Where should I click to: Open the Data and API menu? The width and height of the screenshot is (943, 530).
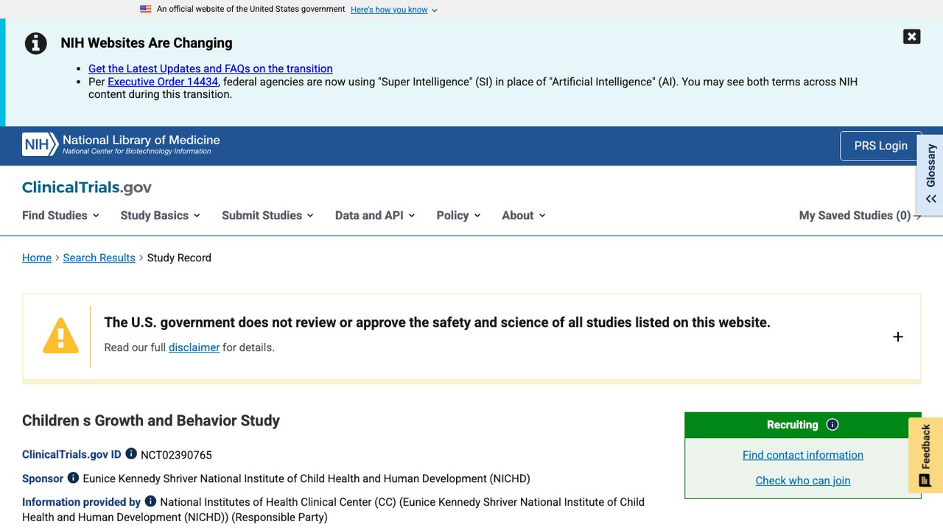(x=375, y=216)
